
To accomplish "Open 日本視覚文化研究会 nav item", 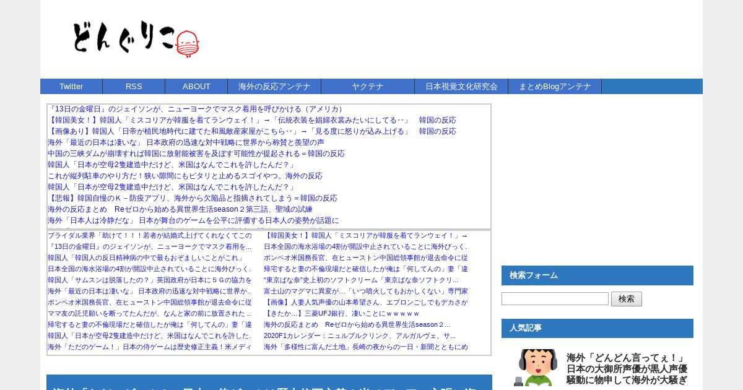I will (x=461, y=87).
